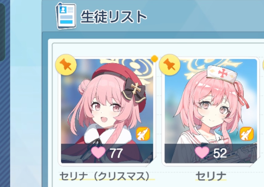This screenshot has width=264, height=187.
Task: Toggle pin on the セリナ nurse card
Action: (x=170, y=64)
